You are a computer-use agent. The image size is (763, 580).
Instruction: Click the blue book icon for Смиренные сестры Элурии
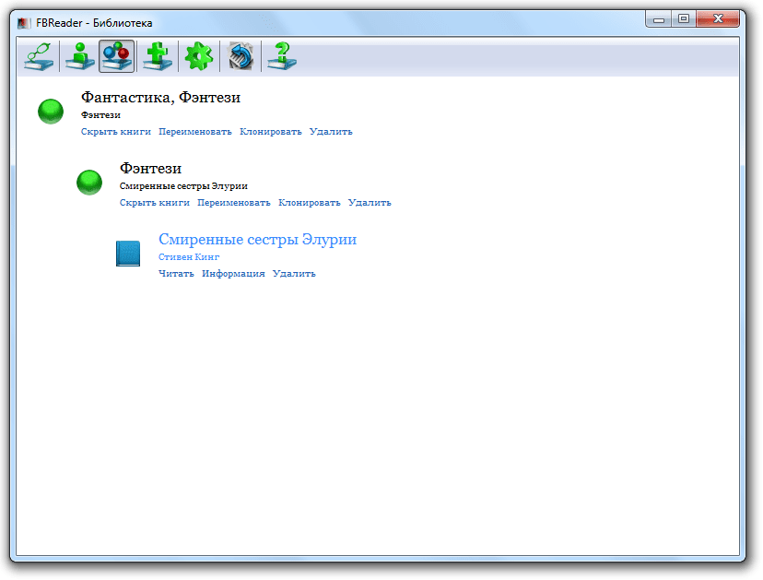[128, 254]
